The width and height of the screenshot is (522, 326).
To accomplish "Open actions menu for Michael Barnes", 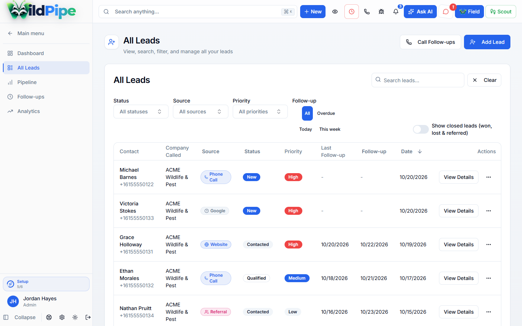I will click(489, 177).
